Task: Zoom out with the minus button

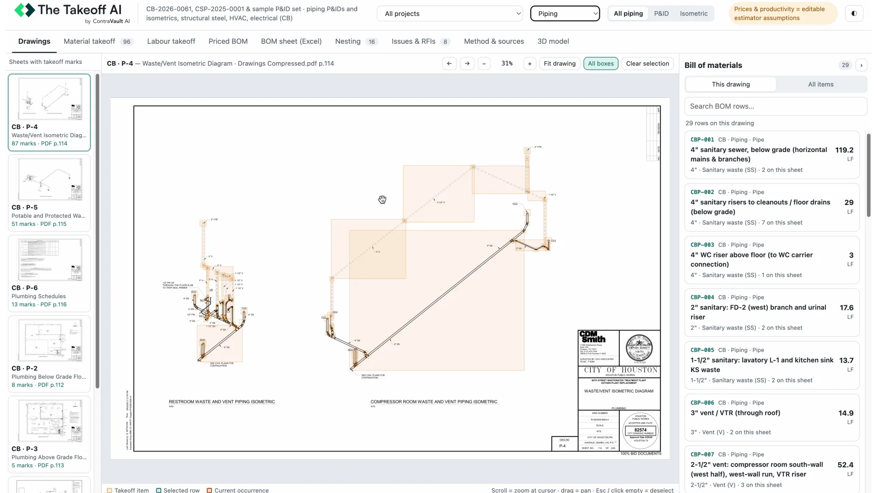Action: 484,63
